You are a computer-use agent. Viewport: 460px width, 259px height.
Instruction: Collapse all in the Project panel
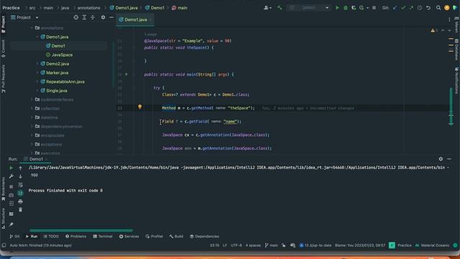tap(93, 17)
